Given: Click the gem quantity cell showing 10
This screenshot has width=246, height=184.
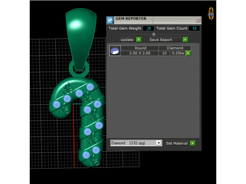Looking at the screenshot, I should click(165, 53).
